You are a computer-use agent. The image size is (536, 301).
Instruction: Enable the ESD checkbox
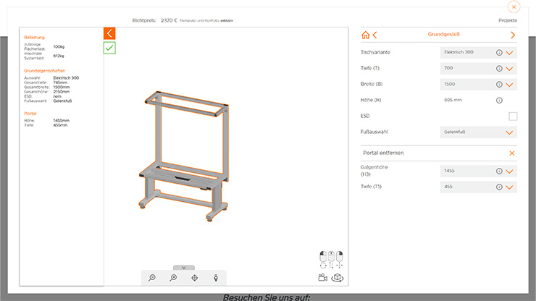513,116
